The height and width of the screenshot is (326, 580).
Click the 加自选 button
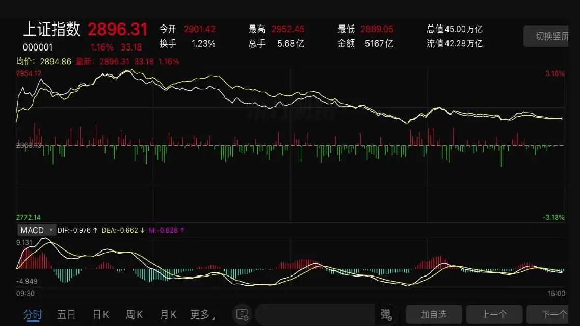(x=434, y=314)
